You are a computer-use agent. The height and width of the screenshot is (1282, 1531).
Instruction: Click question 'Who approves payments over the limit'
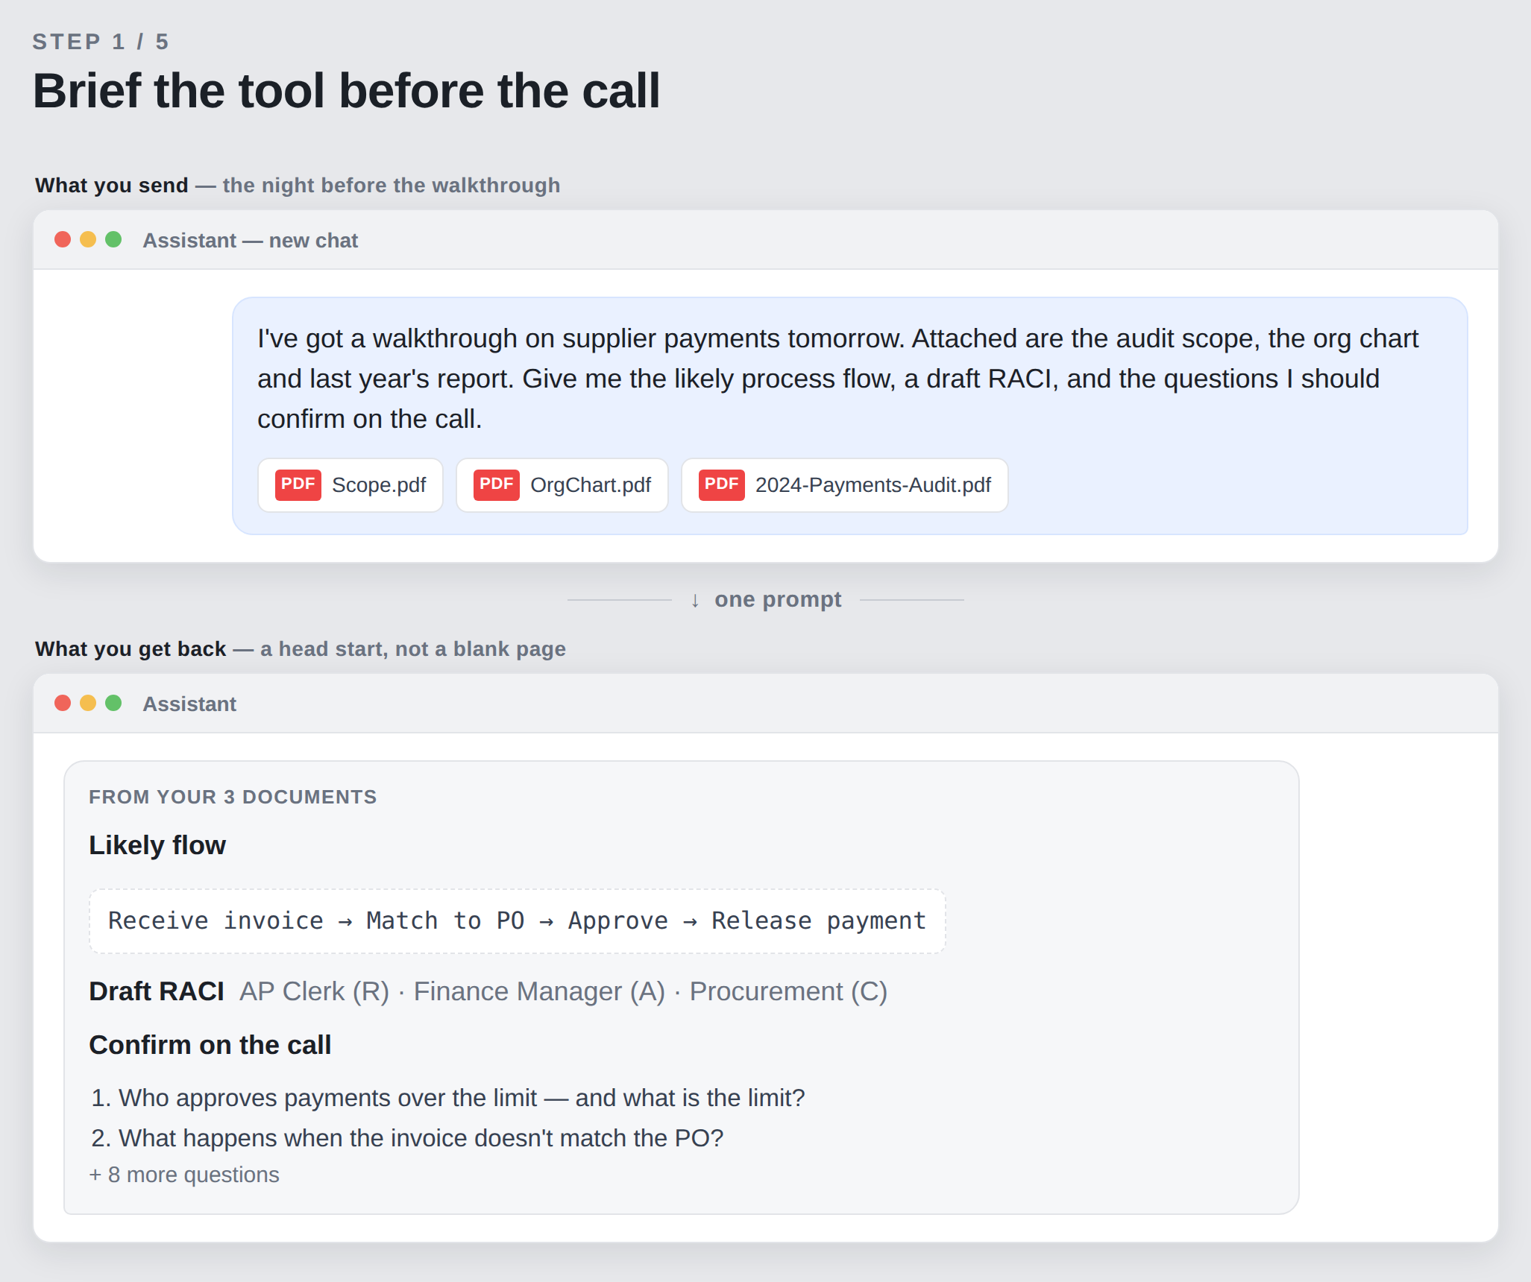pyautogui.click(x=448, y=1098)
